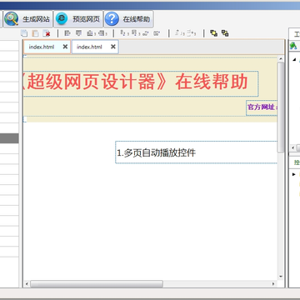
Task: Click the paste icon in toolbar
Action: 35,33
